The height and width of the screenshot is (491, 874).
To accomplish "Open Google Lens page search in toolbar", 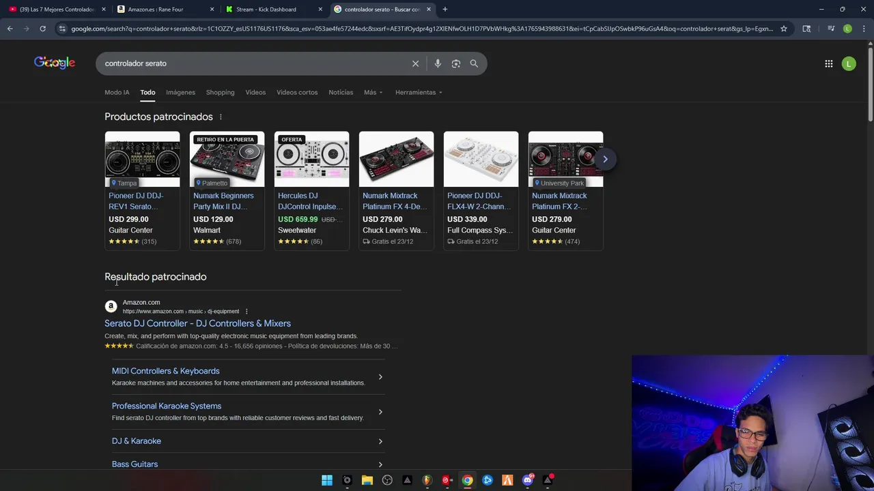I will click(x=806, y=29).
